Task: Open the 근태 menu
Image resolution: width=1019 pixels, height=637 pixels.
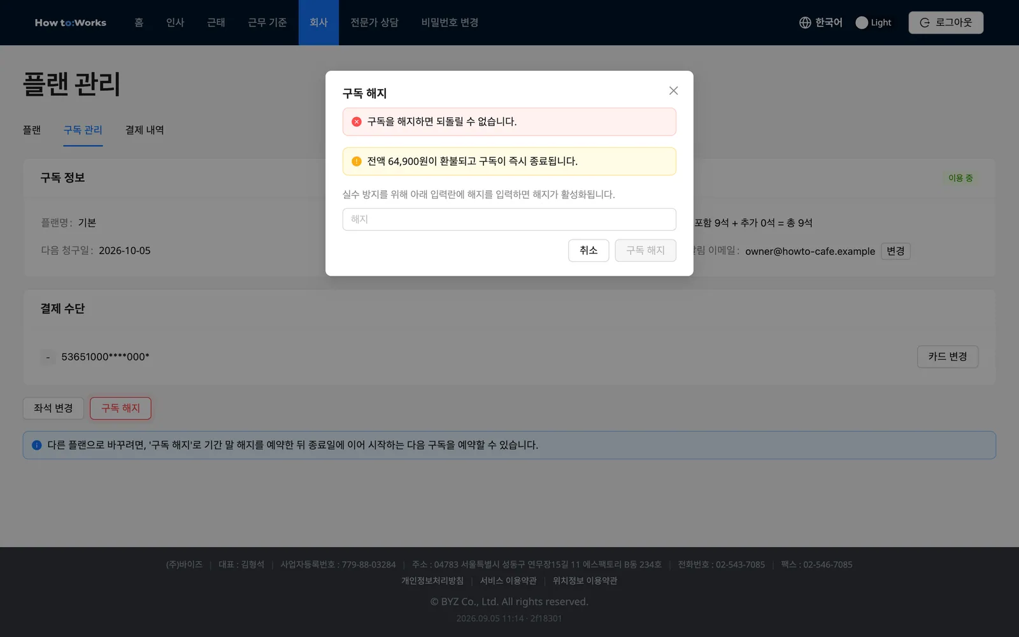Action: [x=216, y=22]
